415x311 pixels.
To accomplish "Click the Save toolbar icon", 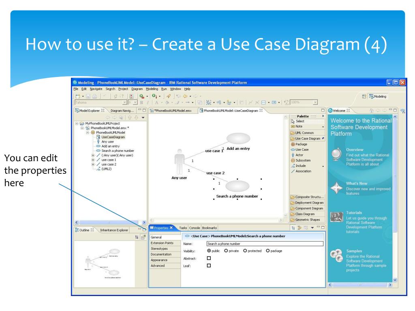I will click(x=88, y=96).
